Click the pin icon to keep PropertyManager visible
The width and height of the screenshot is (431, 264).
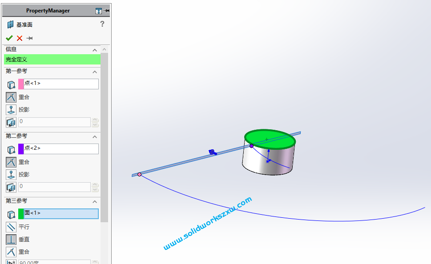pyautogui.click(x=29, y=38)
